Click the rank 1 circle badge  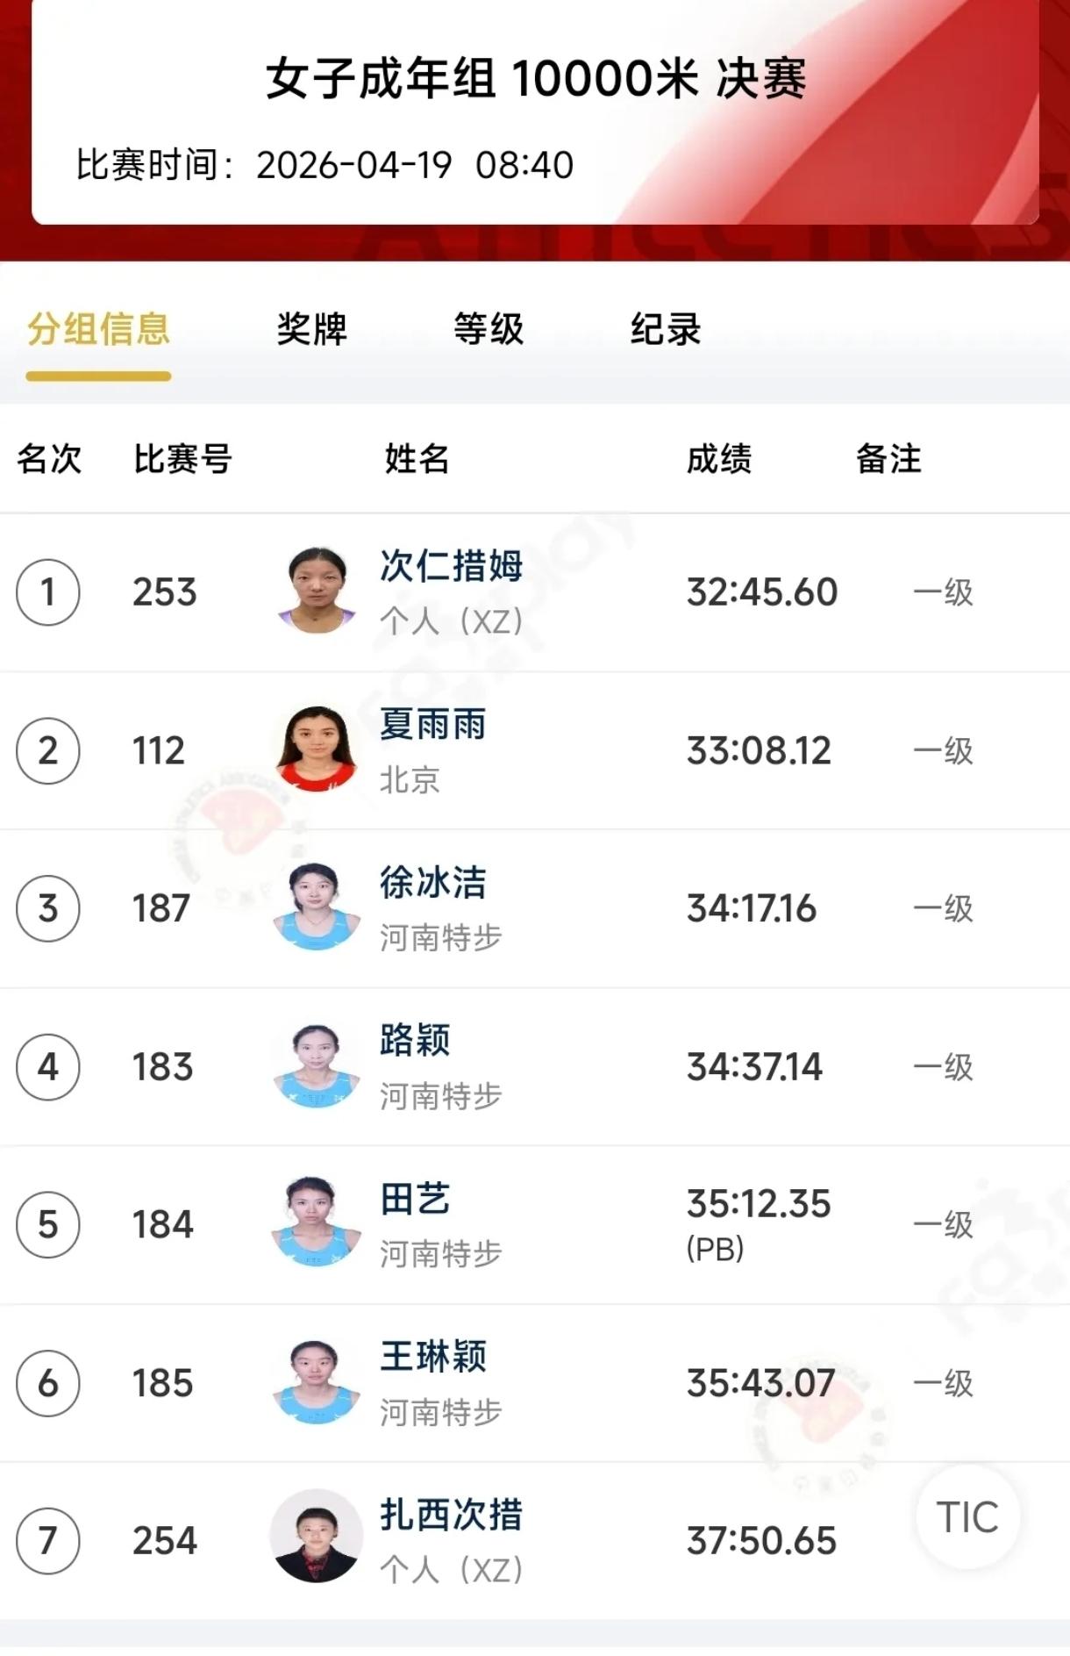click(x=48, y=592)
